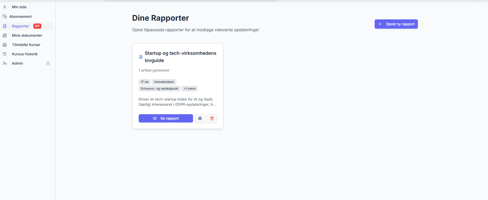Go to Abonnement page
This screenshot has width=488, height=200.
click(x=20, y=17)
